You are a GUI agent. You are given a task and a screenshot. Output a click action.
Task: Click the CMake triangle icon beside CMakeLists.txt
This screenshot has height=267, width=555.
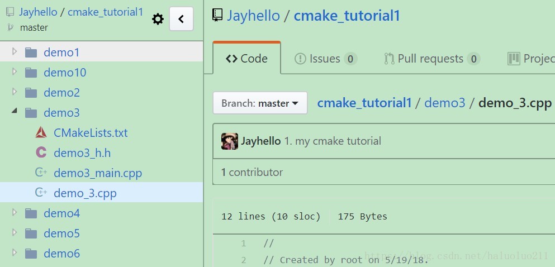[x=41, y=132]
